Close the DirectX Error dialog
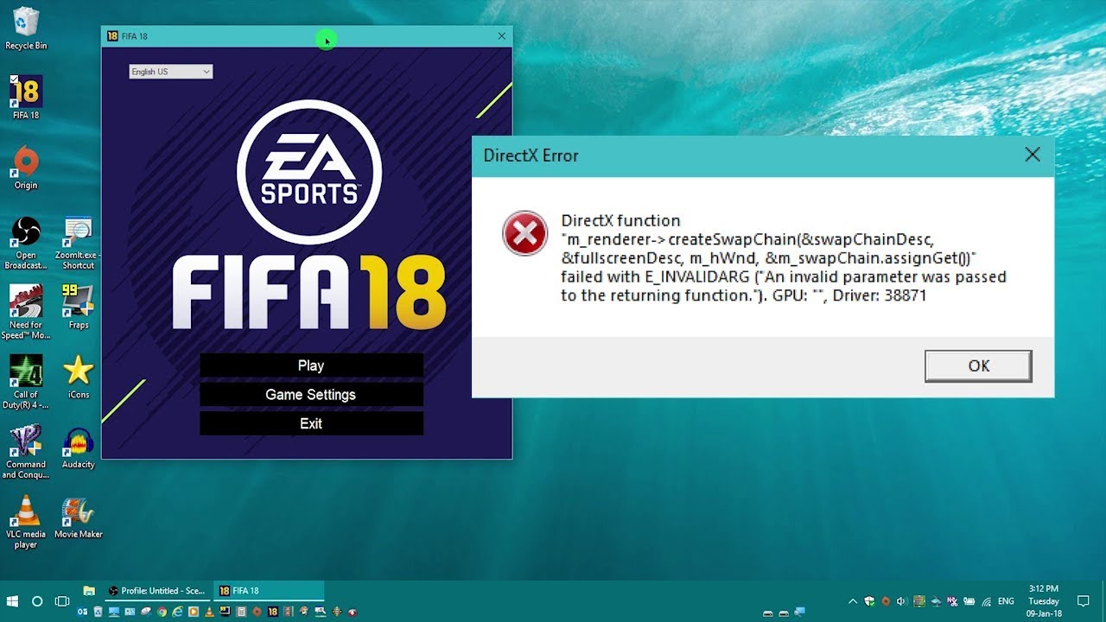This screenshot has width=1106, height=622. pyautogui.click(x=1032, y=155)
